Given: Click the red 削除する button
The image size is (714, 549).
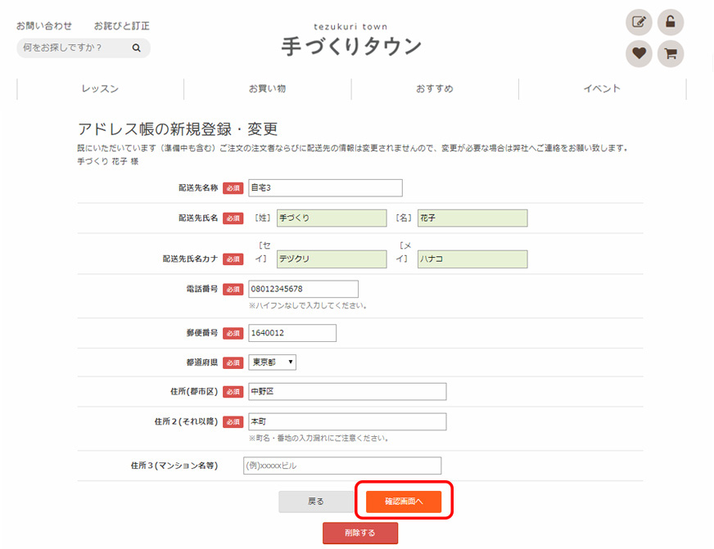Looking at the screenshot, I should point(360,533).
